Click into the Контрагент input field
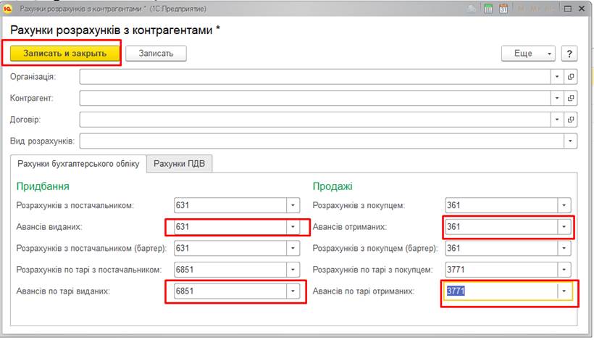The image size is (594, 340). pyautogui.click(x=315, y=98)
